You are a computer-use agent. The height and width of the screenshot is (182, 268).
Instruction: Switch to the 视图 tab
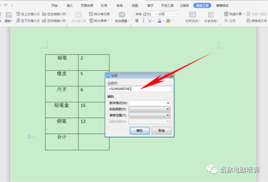point(135,6)
